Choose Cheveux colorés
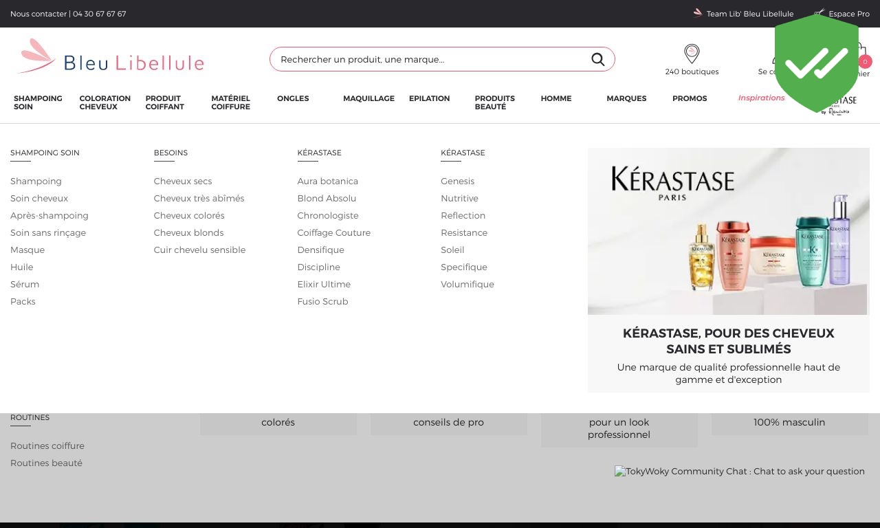Image resolution: width=880 pixels, height=528 pixels. (189, 215)
